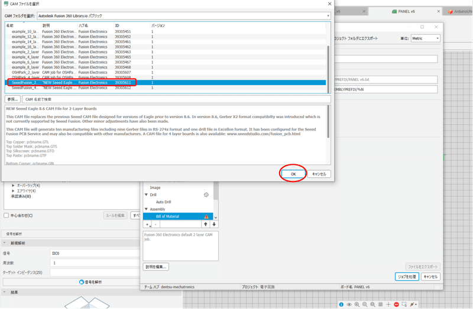Viewport: 473px width, 309px height.
Task: Sort list by 名前 column header
Action: [x=23, y=25]
